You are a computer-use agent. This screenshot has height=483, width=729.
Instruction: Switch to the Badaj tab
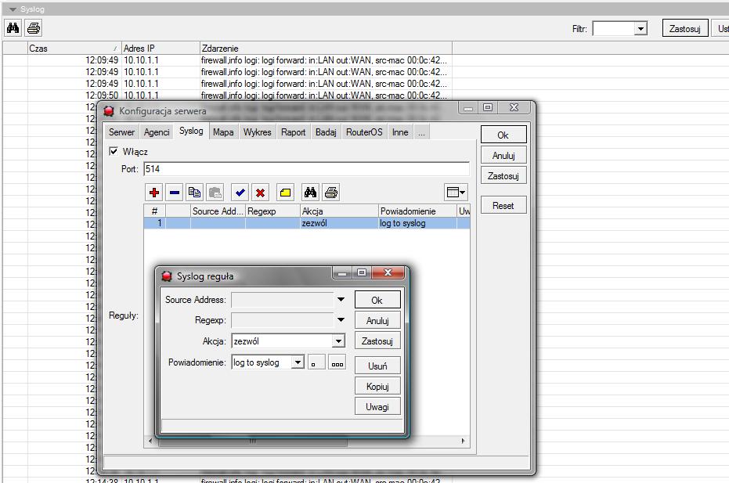[x=326, y=132]
